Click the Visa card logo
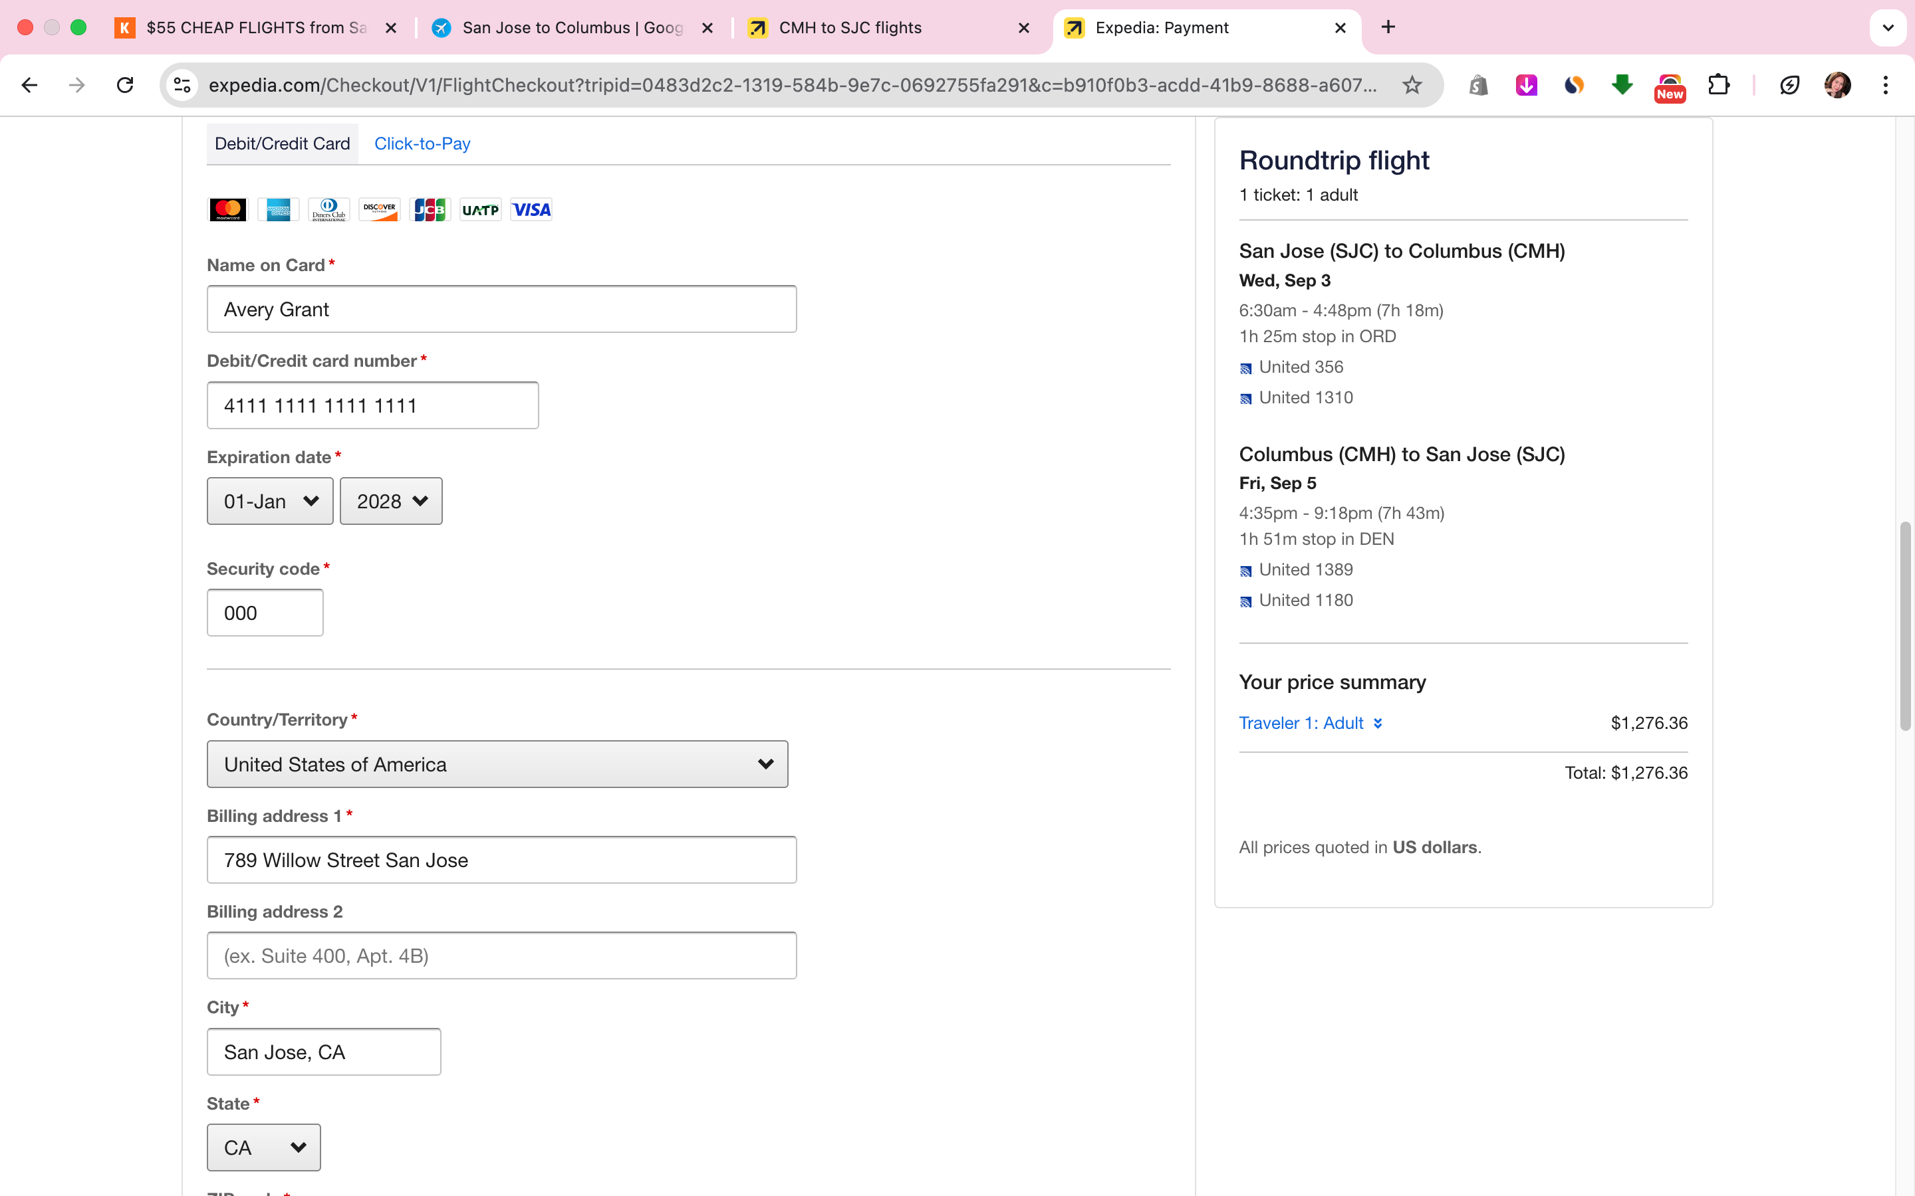This screenshot has width=1915, height=1196. pyautogui.click(x=531, y=209)
